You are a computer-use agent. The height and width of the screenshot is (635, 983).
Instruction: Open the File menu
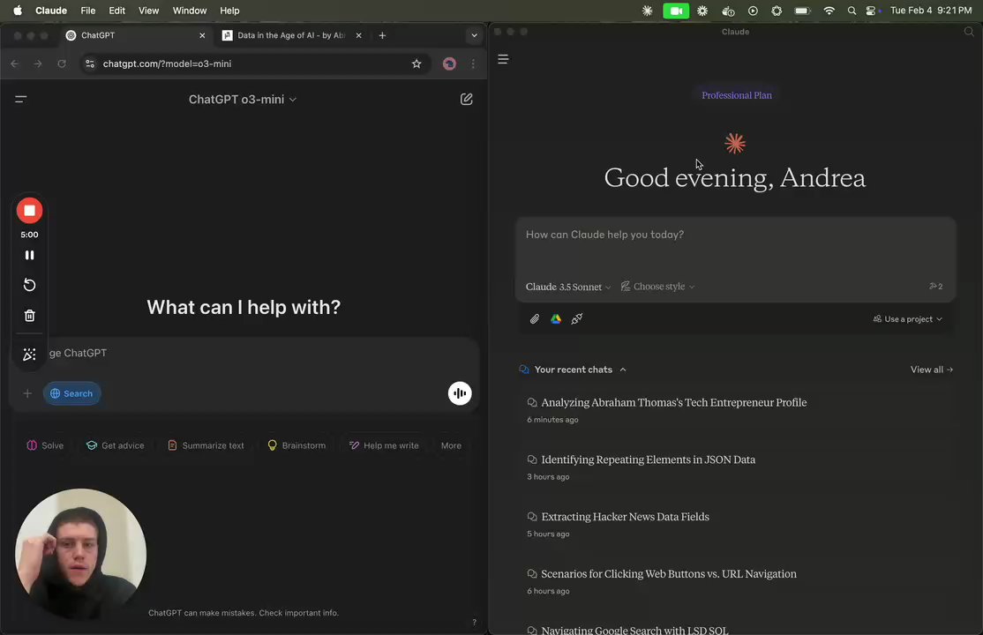(x=87, y=11)
